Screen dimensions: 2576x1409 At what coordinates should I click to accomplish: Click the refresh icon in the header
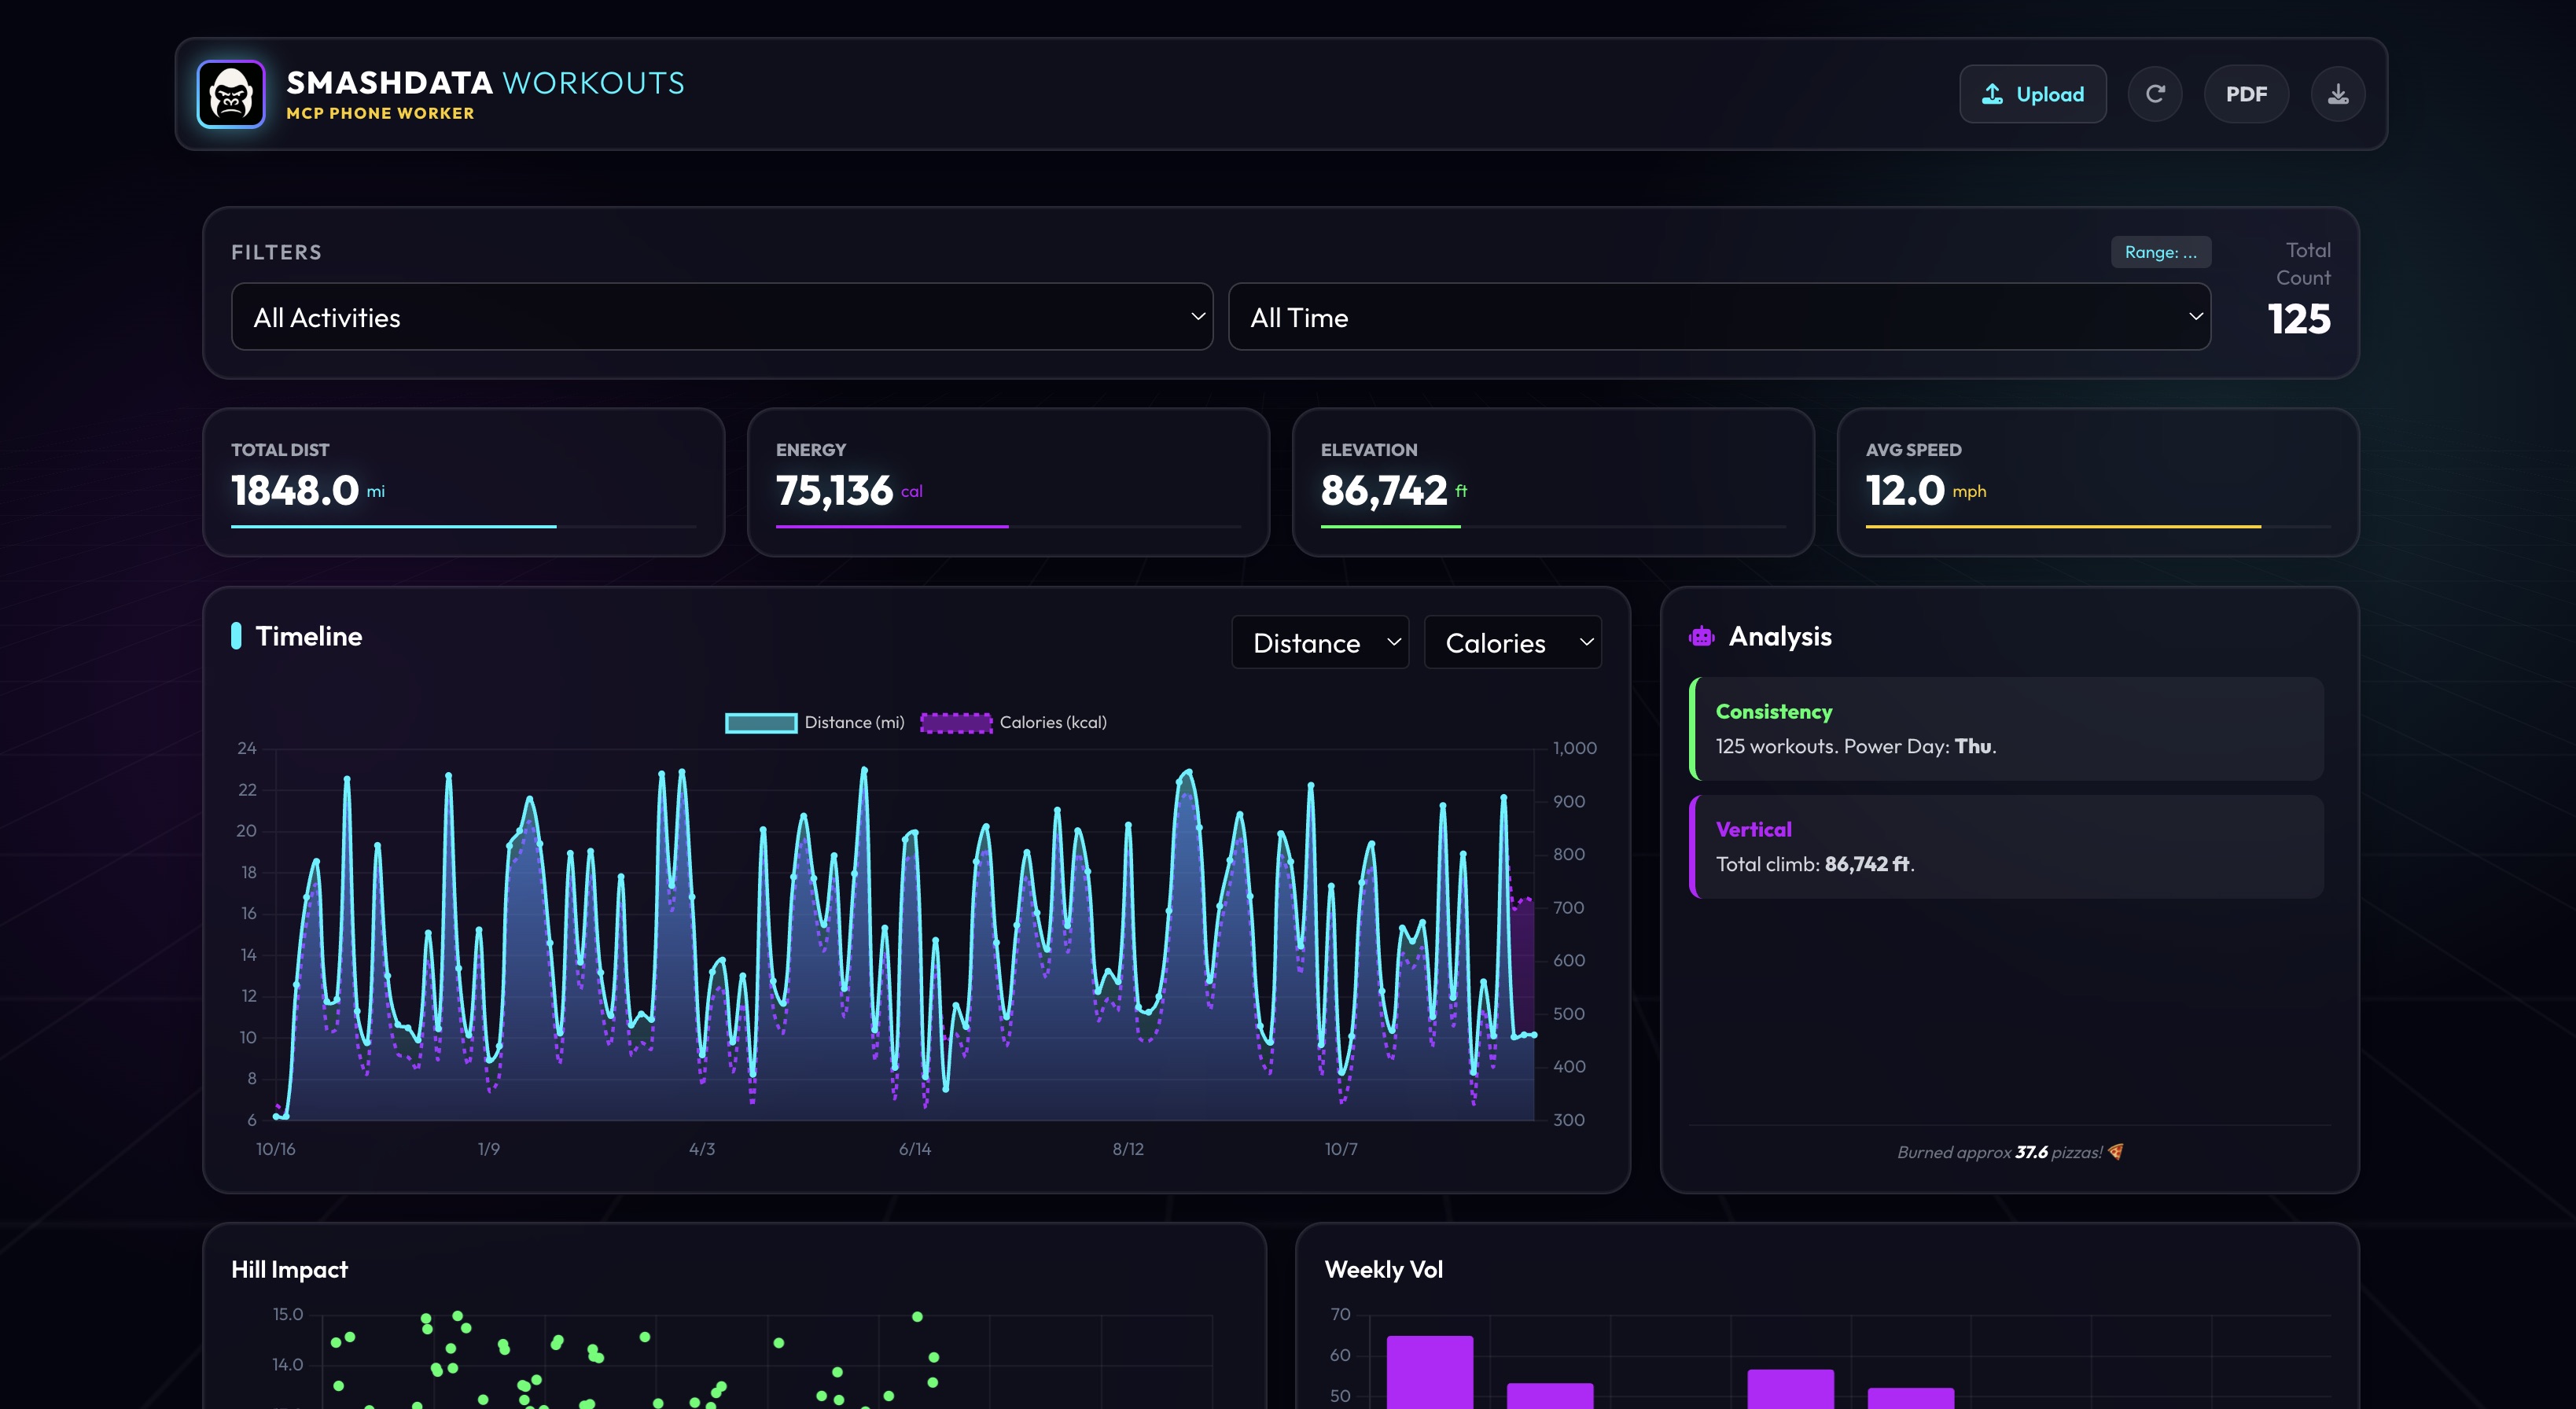pyautogui.click(x=2156, y=93)
